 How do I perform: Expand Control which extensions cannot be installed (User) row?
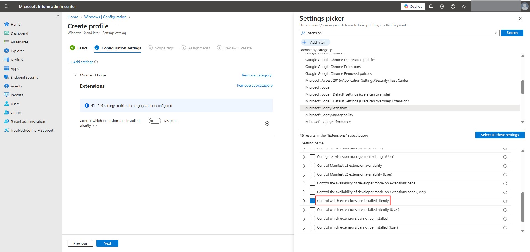[304, 227]
